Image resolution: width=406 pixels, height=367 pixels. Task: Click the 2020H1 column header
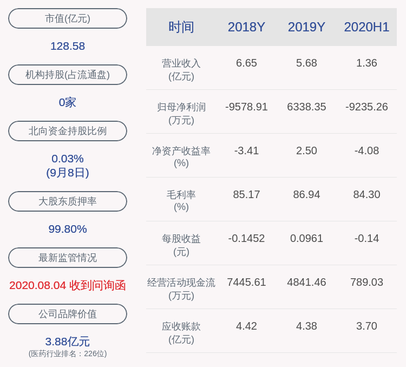coord(366,27)
